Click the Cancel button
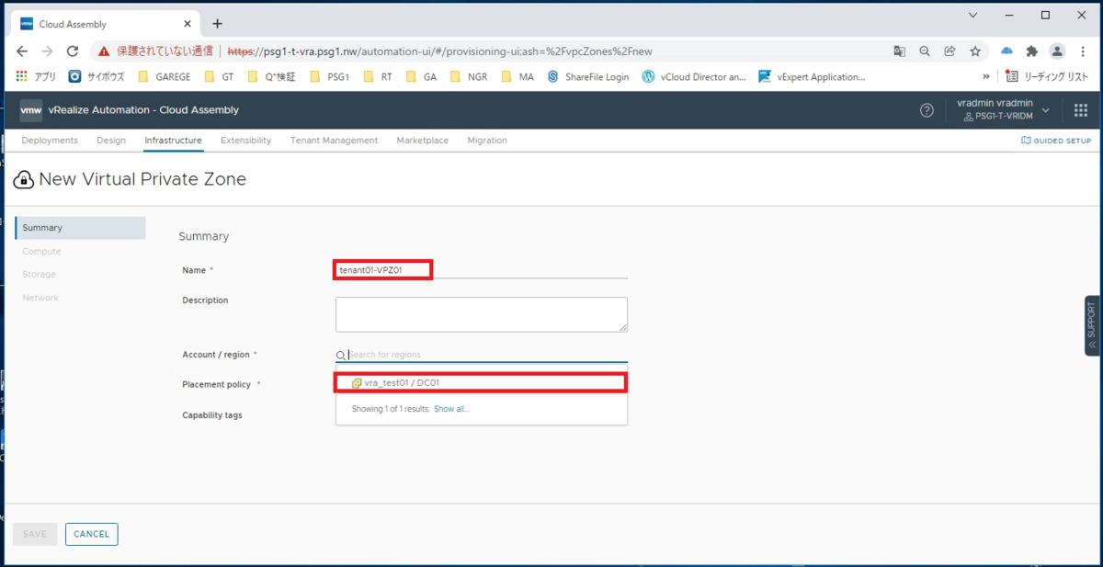1103x567 pixels. click(x=92, y=534)
